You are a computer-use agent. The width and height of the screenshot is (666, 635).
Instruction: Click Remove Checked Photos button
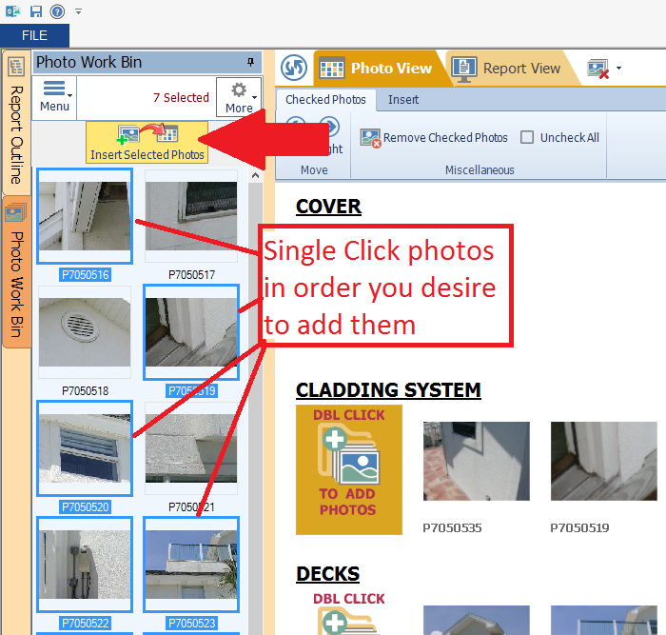434,138
